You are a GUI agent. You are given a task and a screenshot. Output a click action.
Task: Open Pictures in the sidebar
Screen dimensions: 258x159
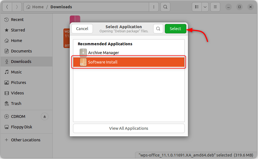(x=26, y=83)
